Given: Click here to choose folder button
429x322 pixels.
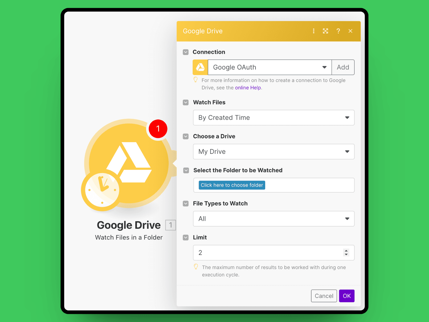Looking at the screenshot, I should 232,185.
